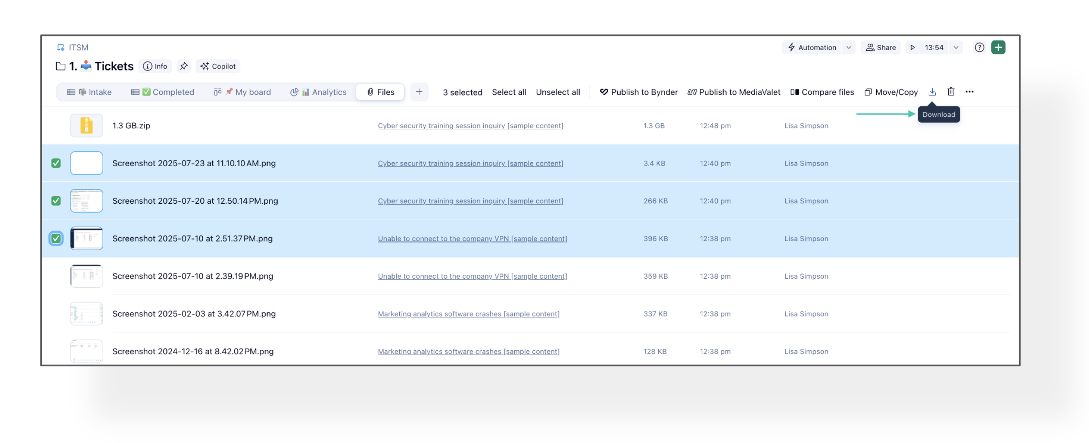
Task: Expand the timer dropdown chevron
Action: point(956,47)
